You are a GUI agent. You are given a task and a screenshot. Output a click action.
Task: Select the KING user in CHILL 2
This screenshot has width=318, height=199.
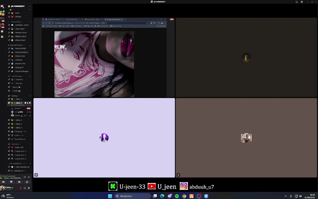coord(21,112)
